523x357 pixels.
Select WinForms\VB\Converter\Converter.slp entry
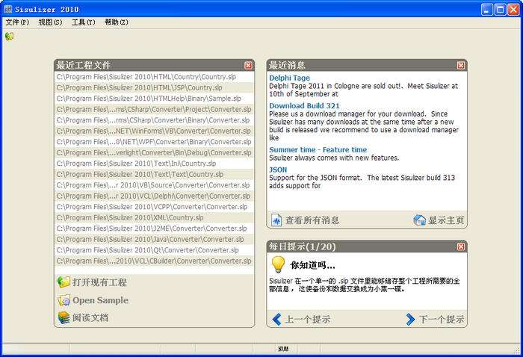tap(154, 131)
